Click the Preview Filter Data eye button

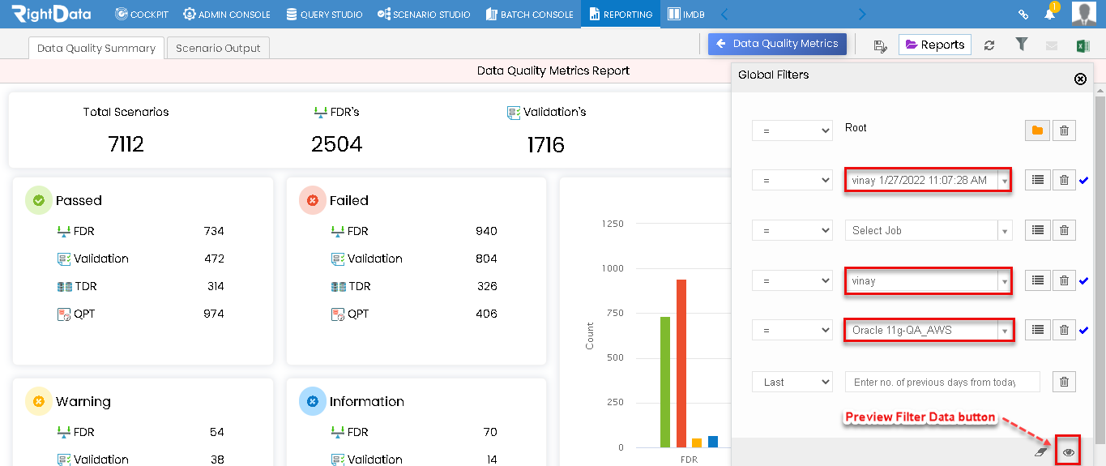pyautogui.click(x=1069, y=451)
